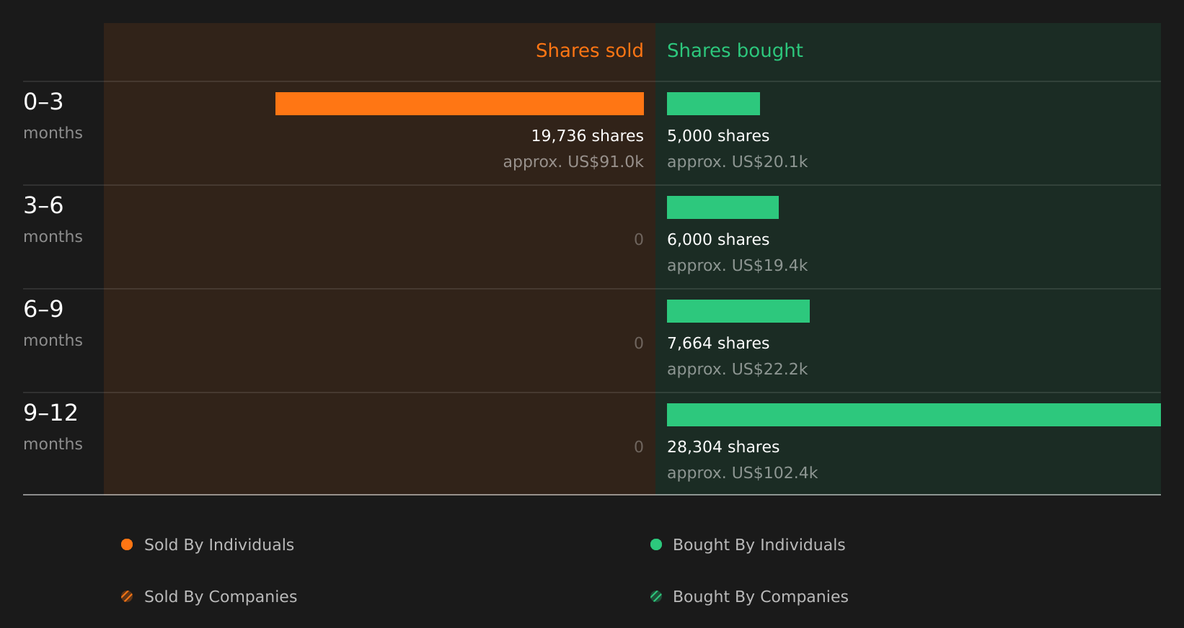The height and width of the screenshot is (628, 1184).
Task: Select the approx. US$19.4k value
Action: coord(737,266)
